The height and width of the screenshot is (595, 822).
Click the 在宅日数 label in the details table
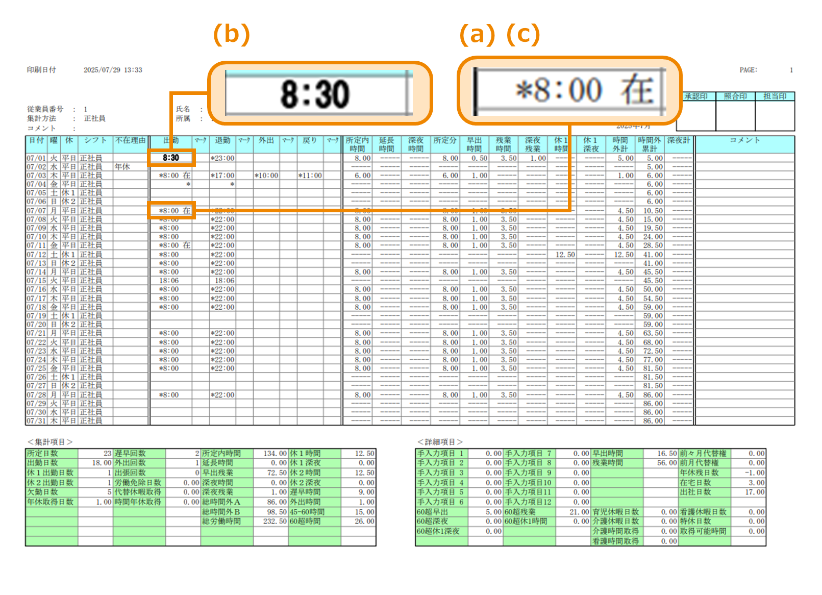(695, 483)
